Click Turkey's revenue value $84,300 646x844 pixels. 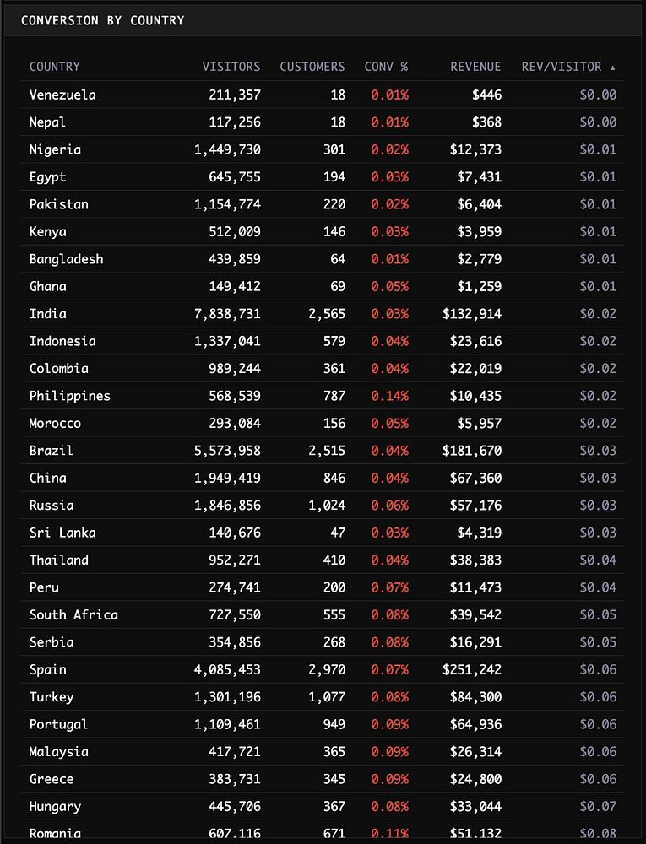(475, 697)
